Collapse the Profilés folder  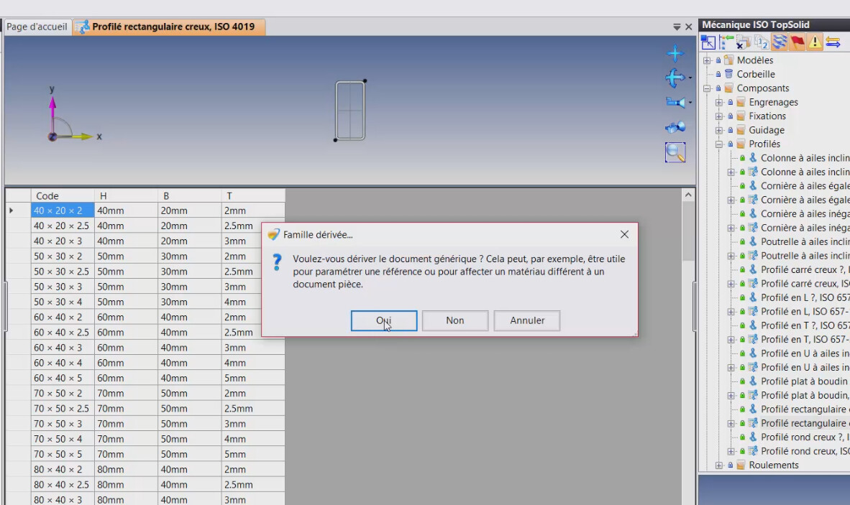[719, 144]
